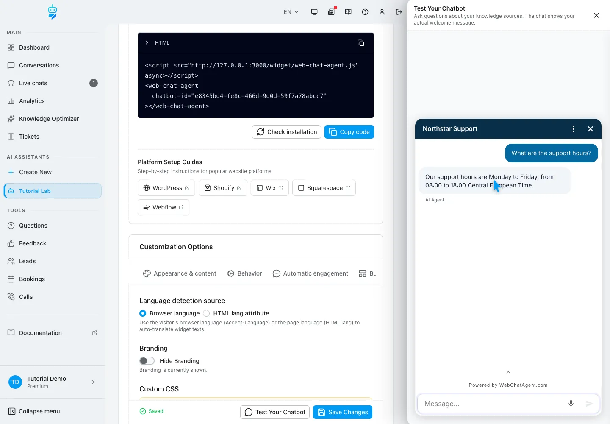The image size is (610, 424).
Task: Copy HTML snippet using code block copy icon
Action: [x=361, y=43]
